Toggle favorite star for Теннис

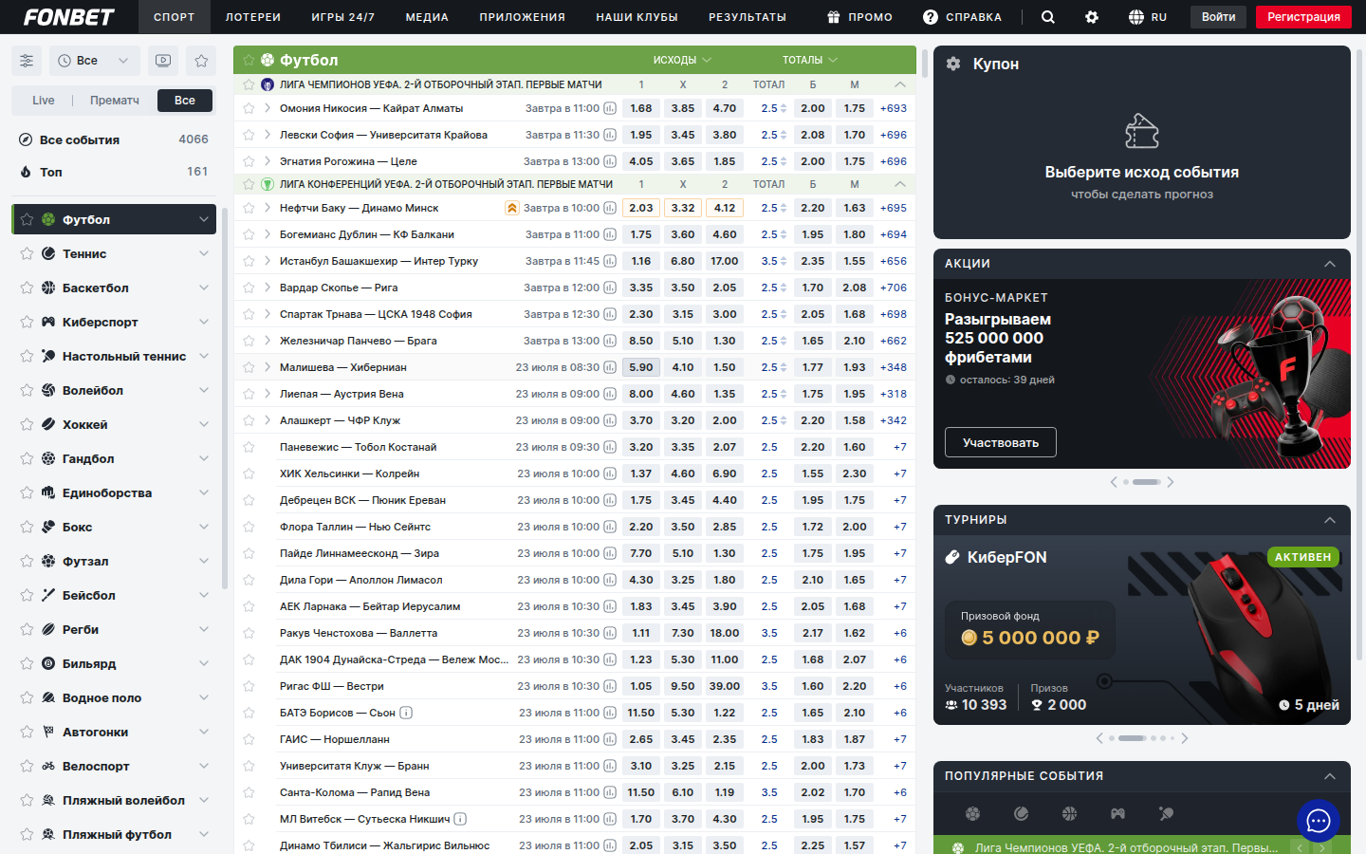coord(27,253)
